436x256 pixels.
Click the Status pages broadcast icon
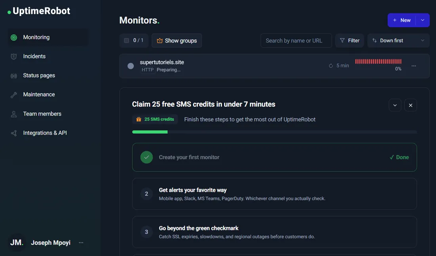pyautogui.click(x=13, y=76)
